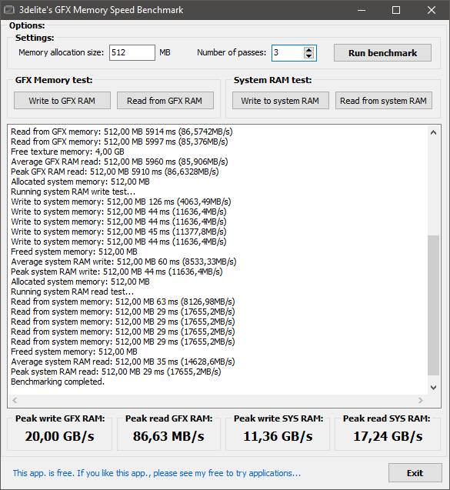Image resolution: width=450 pixels, height=490 pixels.
Task: Select the 'Average system RAM write' line
Action: coord(124,262)
